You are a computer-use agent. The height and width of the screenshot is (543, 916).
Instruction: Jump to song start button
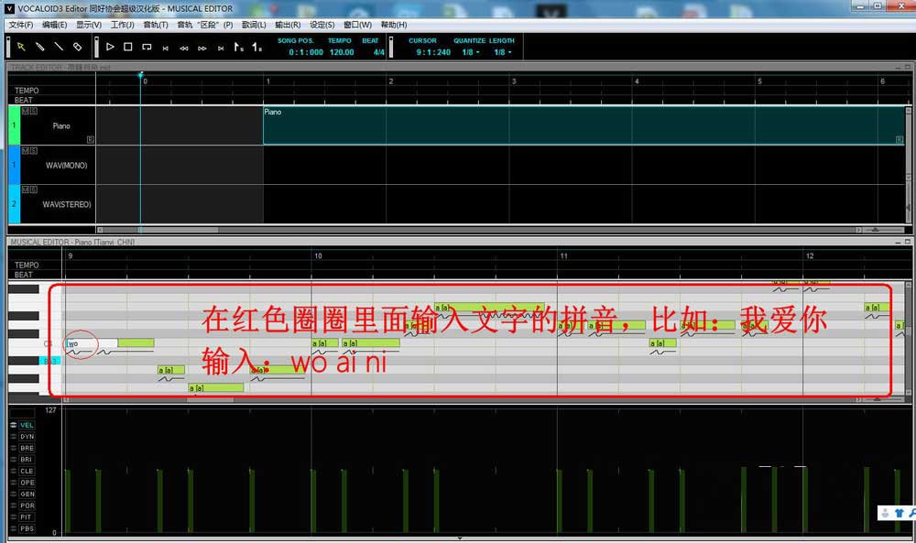(x=165, y=49)
